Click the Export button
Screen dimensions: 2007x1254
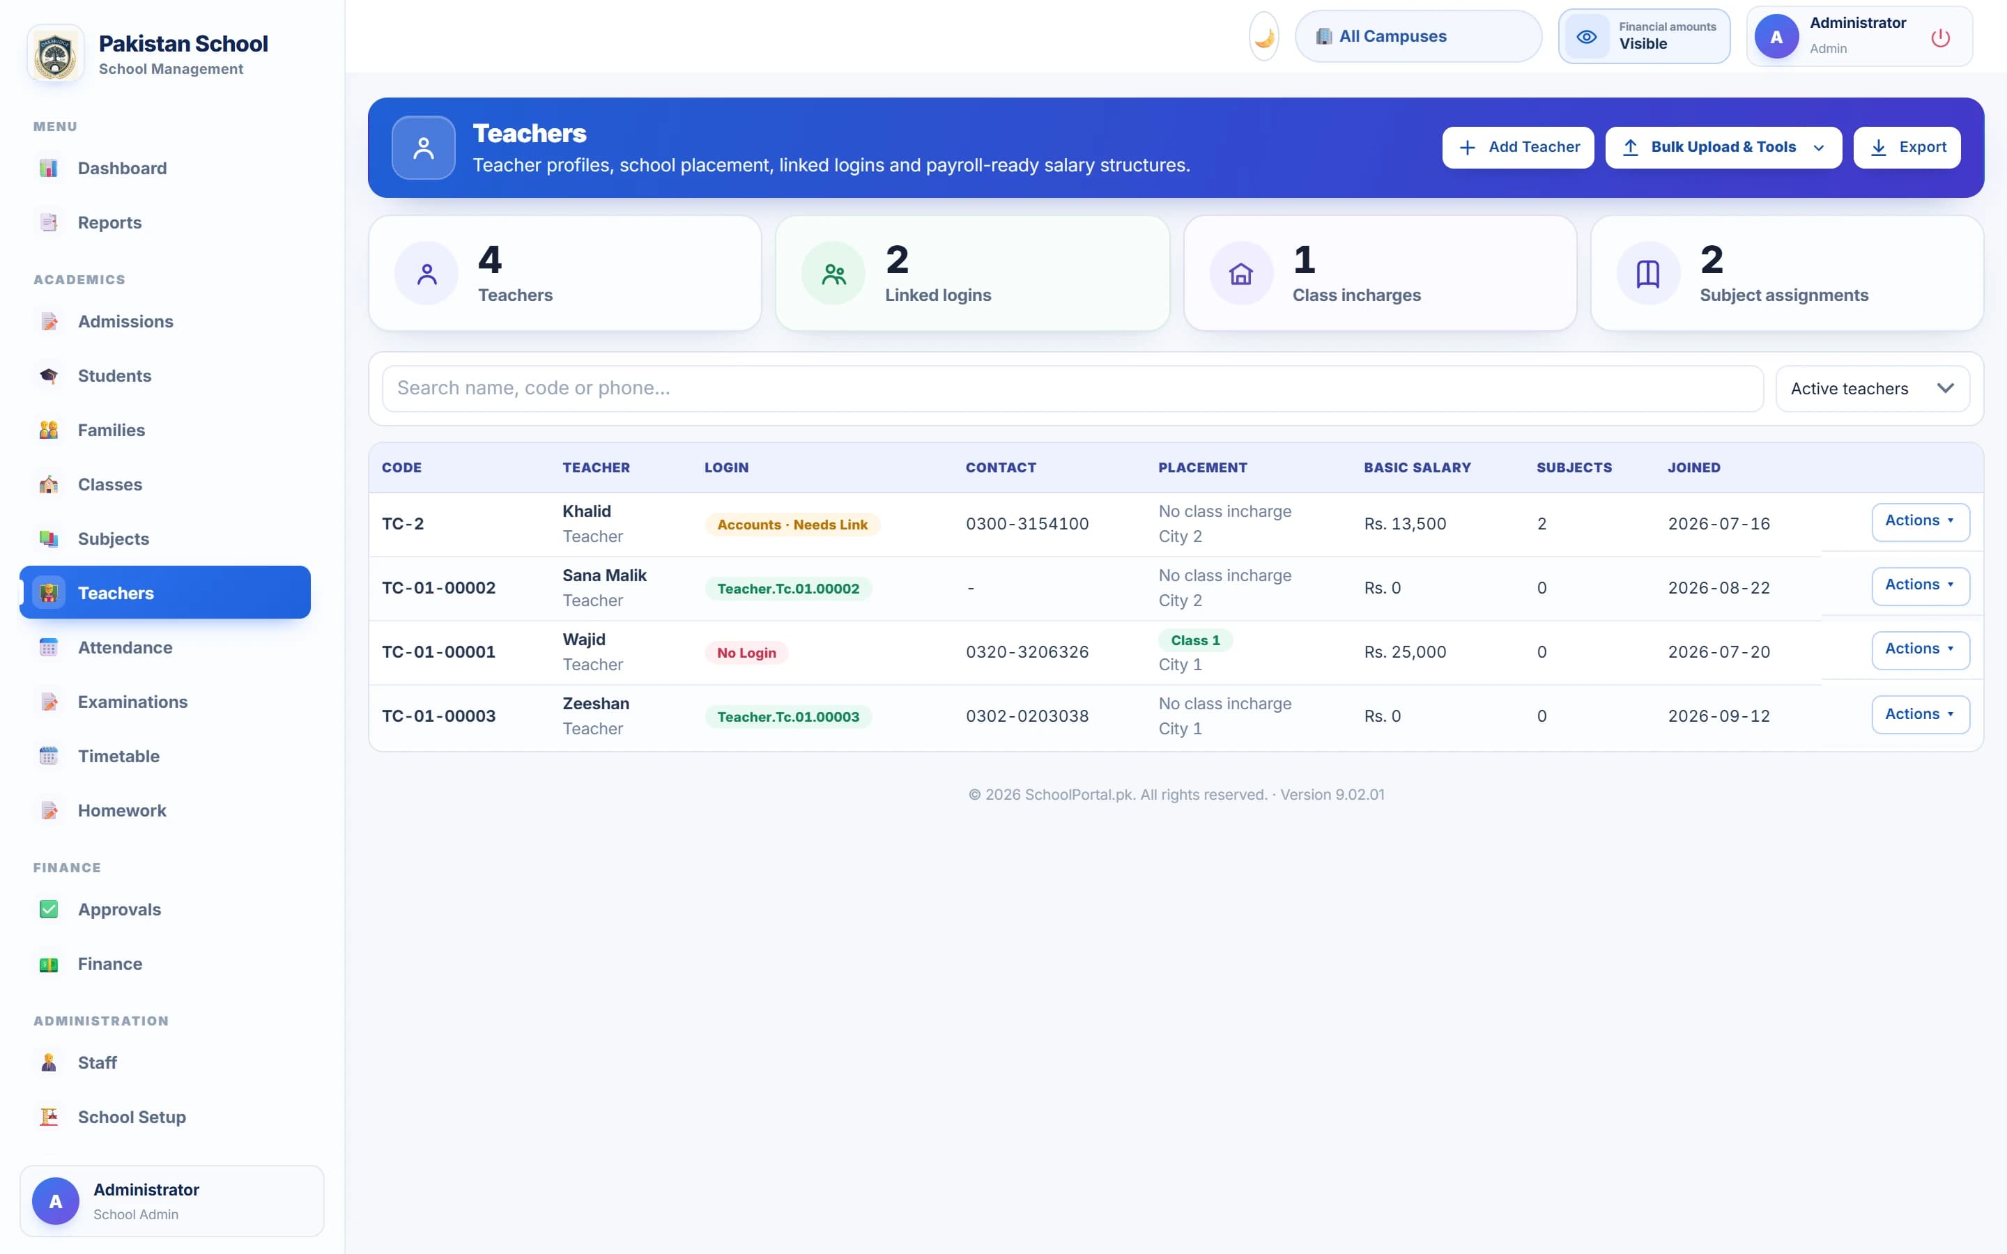1907,148
